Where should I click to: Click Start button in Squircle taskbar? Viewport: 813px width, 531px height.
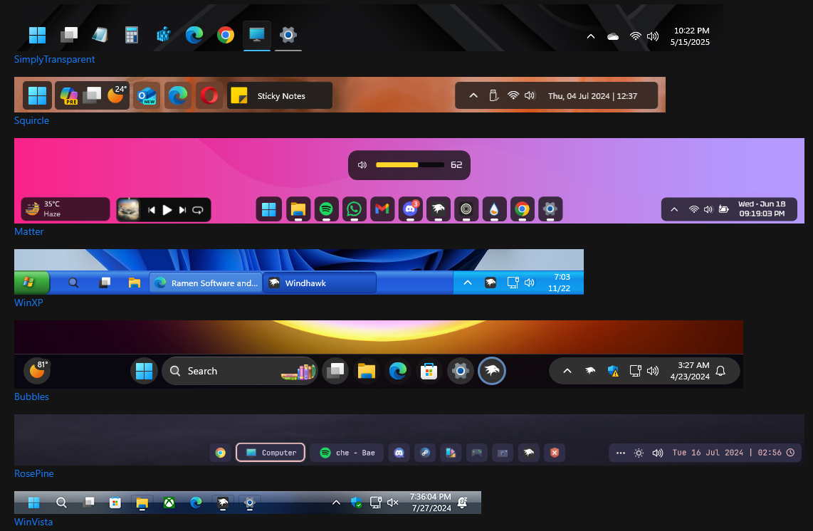37,95
